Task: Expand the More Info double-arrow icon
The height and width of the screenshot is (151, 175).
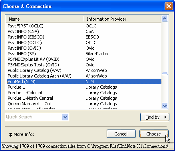Action: (x=11, y=134)
